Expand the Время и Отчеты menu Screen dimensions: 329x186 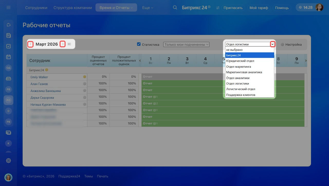tap(116, 8)
